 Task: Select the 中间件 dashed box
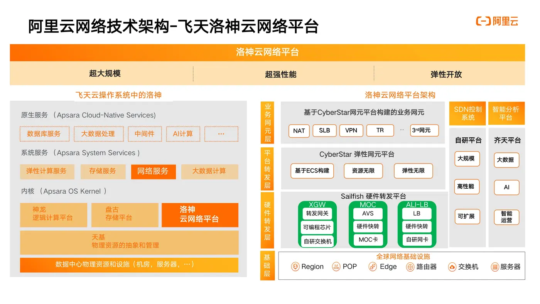point(145,134)
